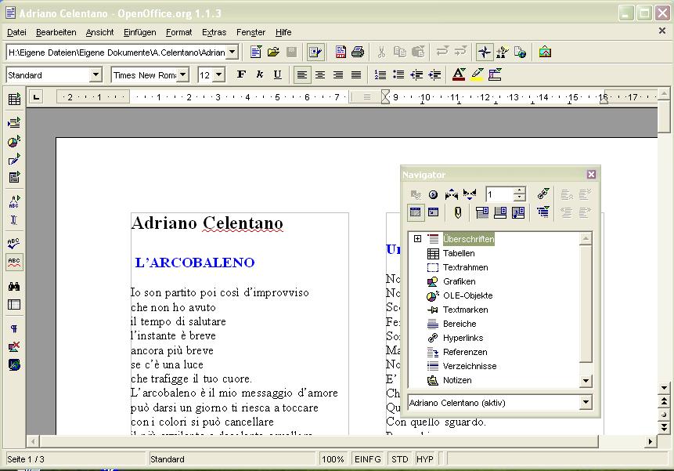The image size is (674, 471).
Task: Select Notizen in the Navigator list
Action: (x=457, y=380)
